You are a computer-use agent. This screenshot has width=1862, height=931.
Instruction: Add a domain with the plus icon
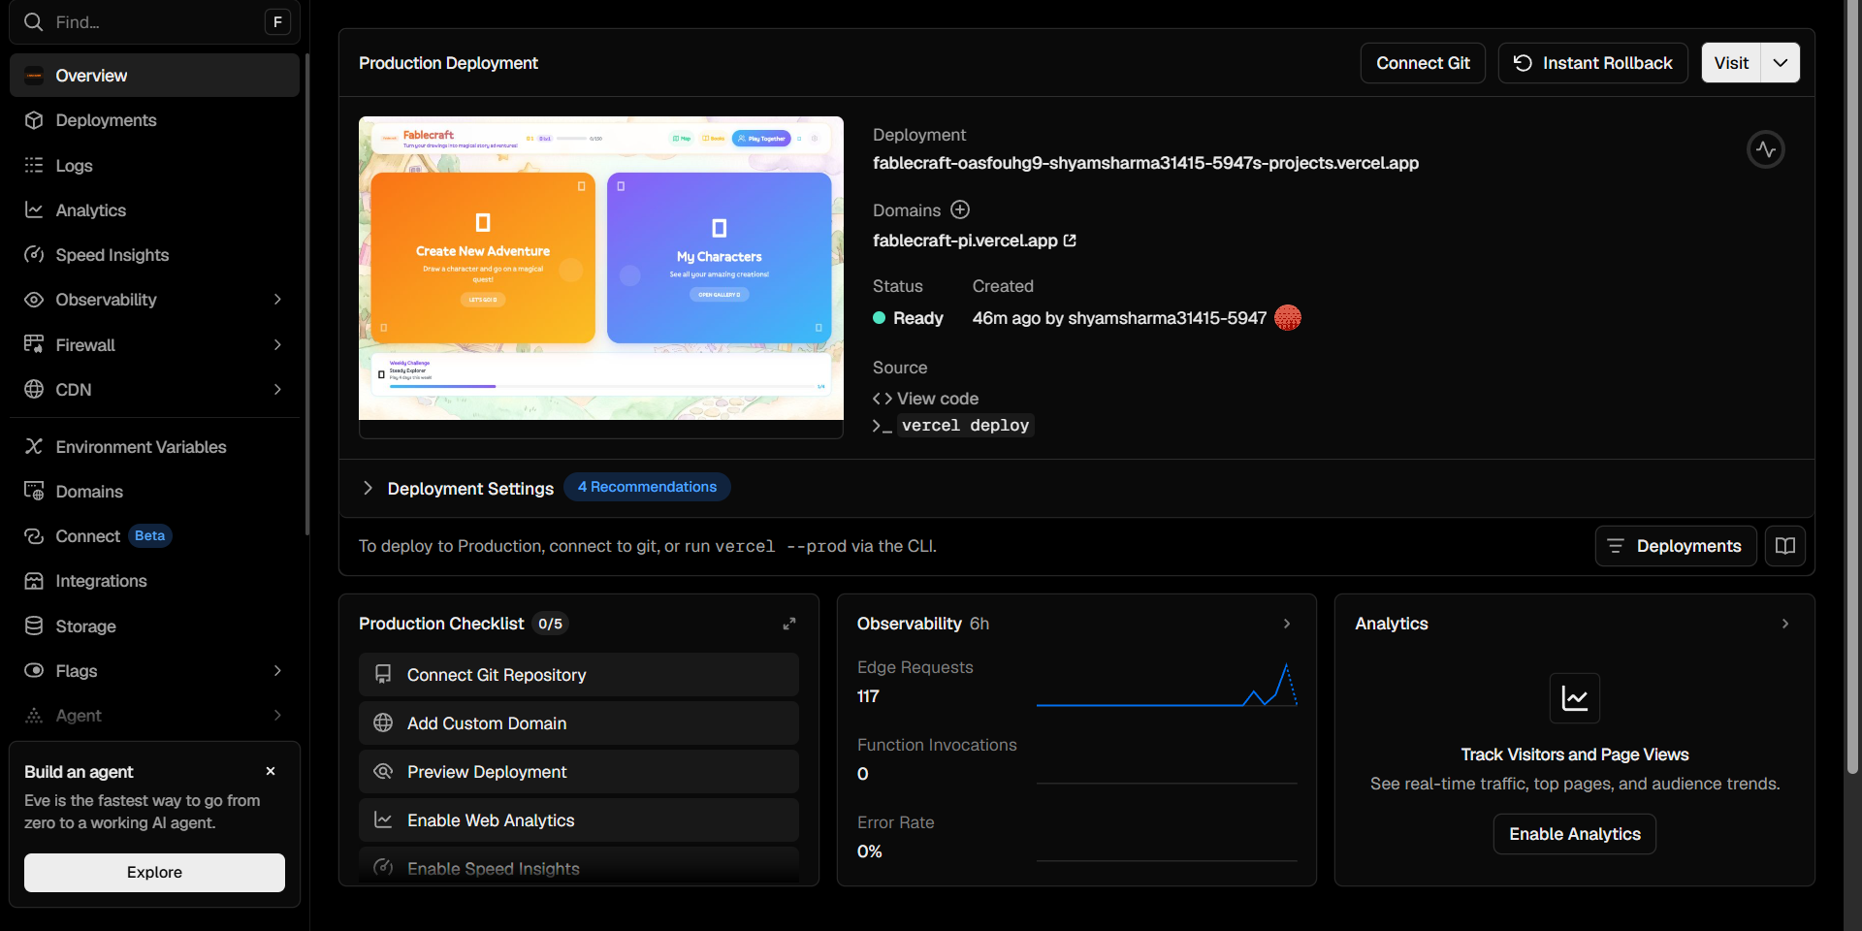click(960, 209)
